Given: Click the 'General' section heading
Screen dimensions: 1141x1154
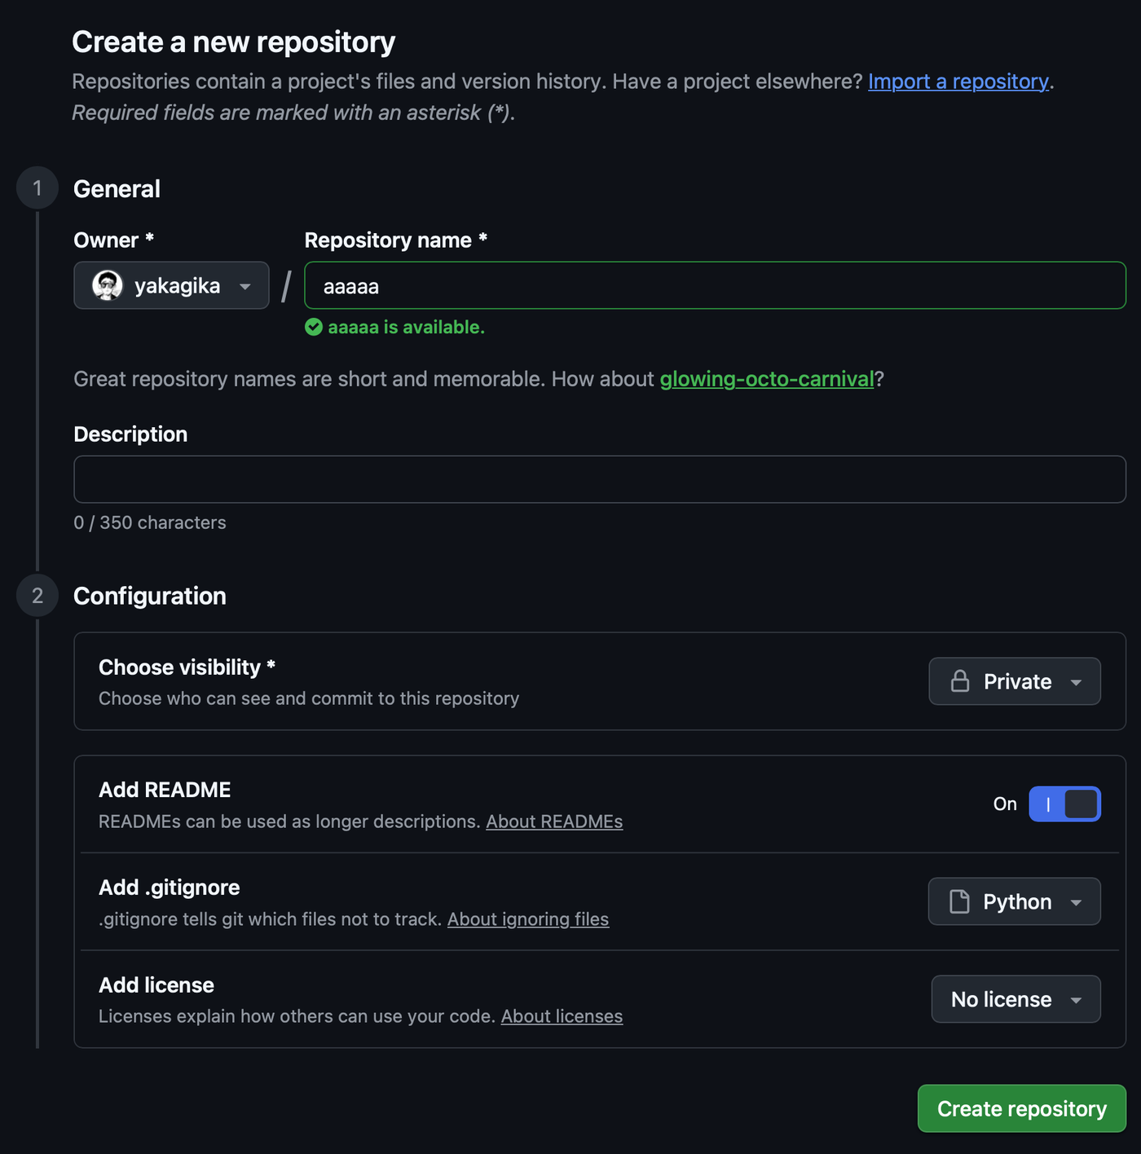Looking at the screenshot, I should pyautogui.click(x=117, y=188).
